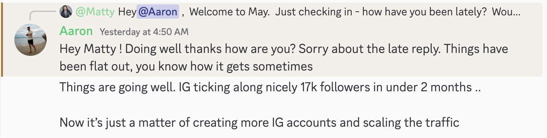Viewport: 547px width, 138px height.
Task: Click Matty's small avatar in reply preview
Action: (66, 12)
